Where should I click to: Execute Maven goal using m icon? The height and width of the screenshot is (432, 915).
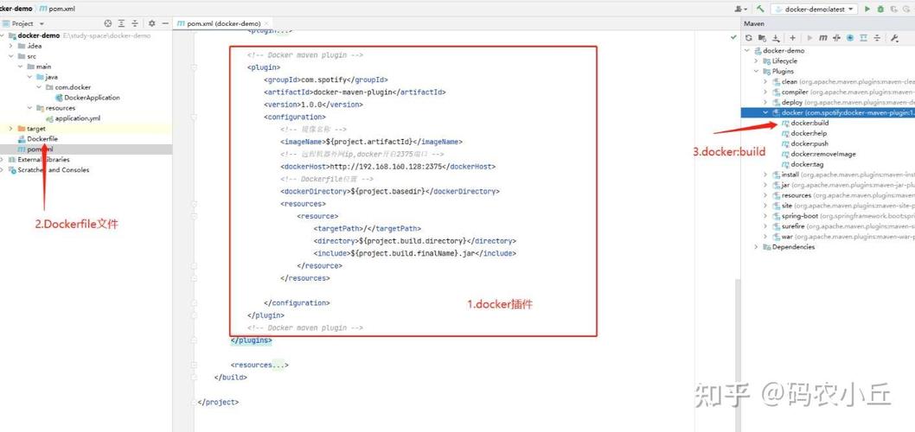click(822, 38)
